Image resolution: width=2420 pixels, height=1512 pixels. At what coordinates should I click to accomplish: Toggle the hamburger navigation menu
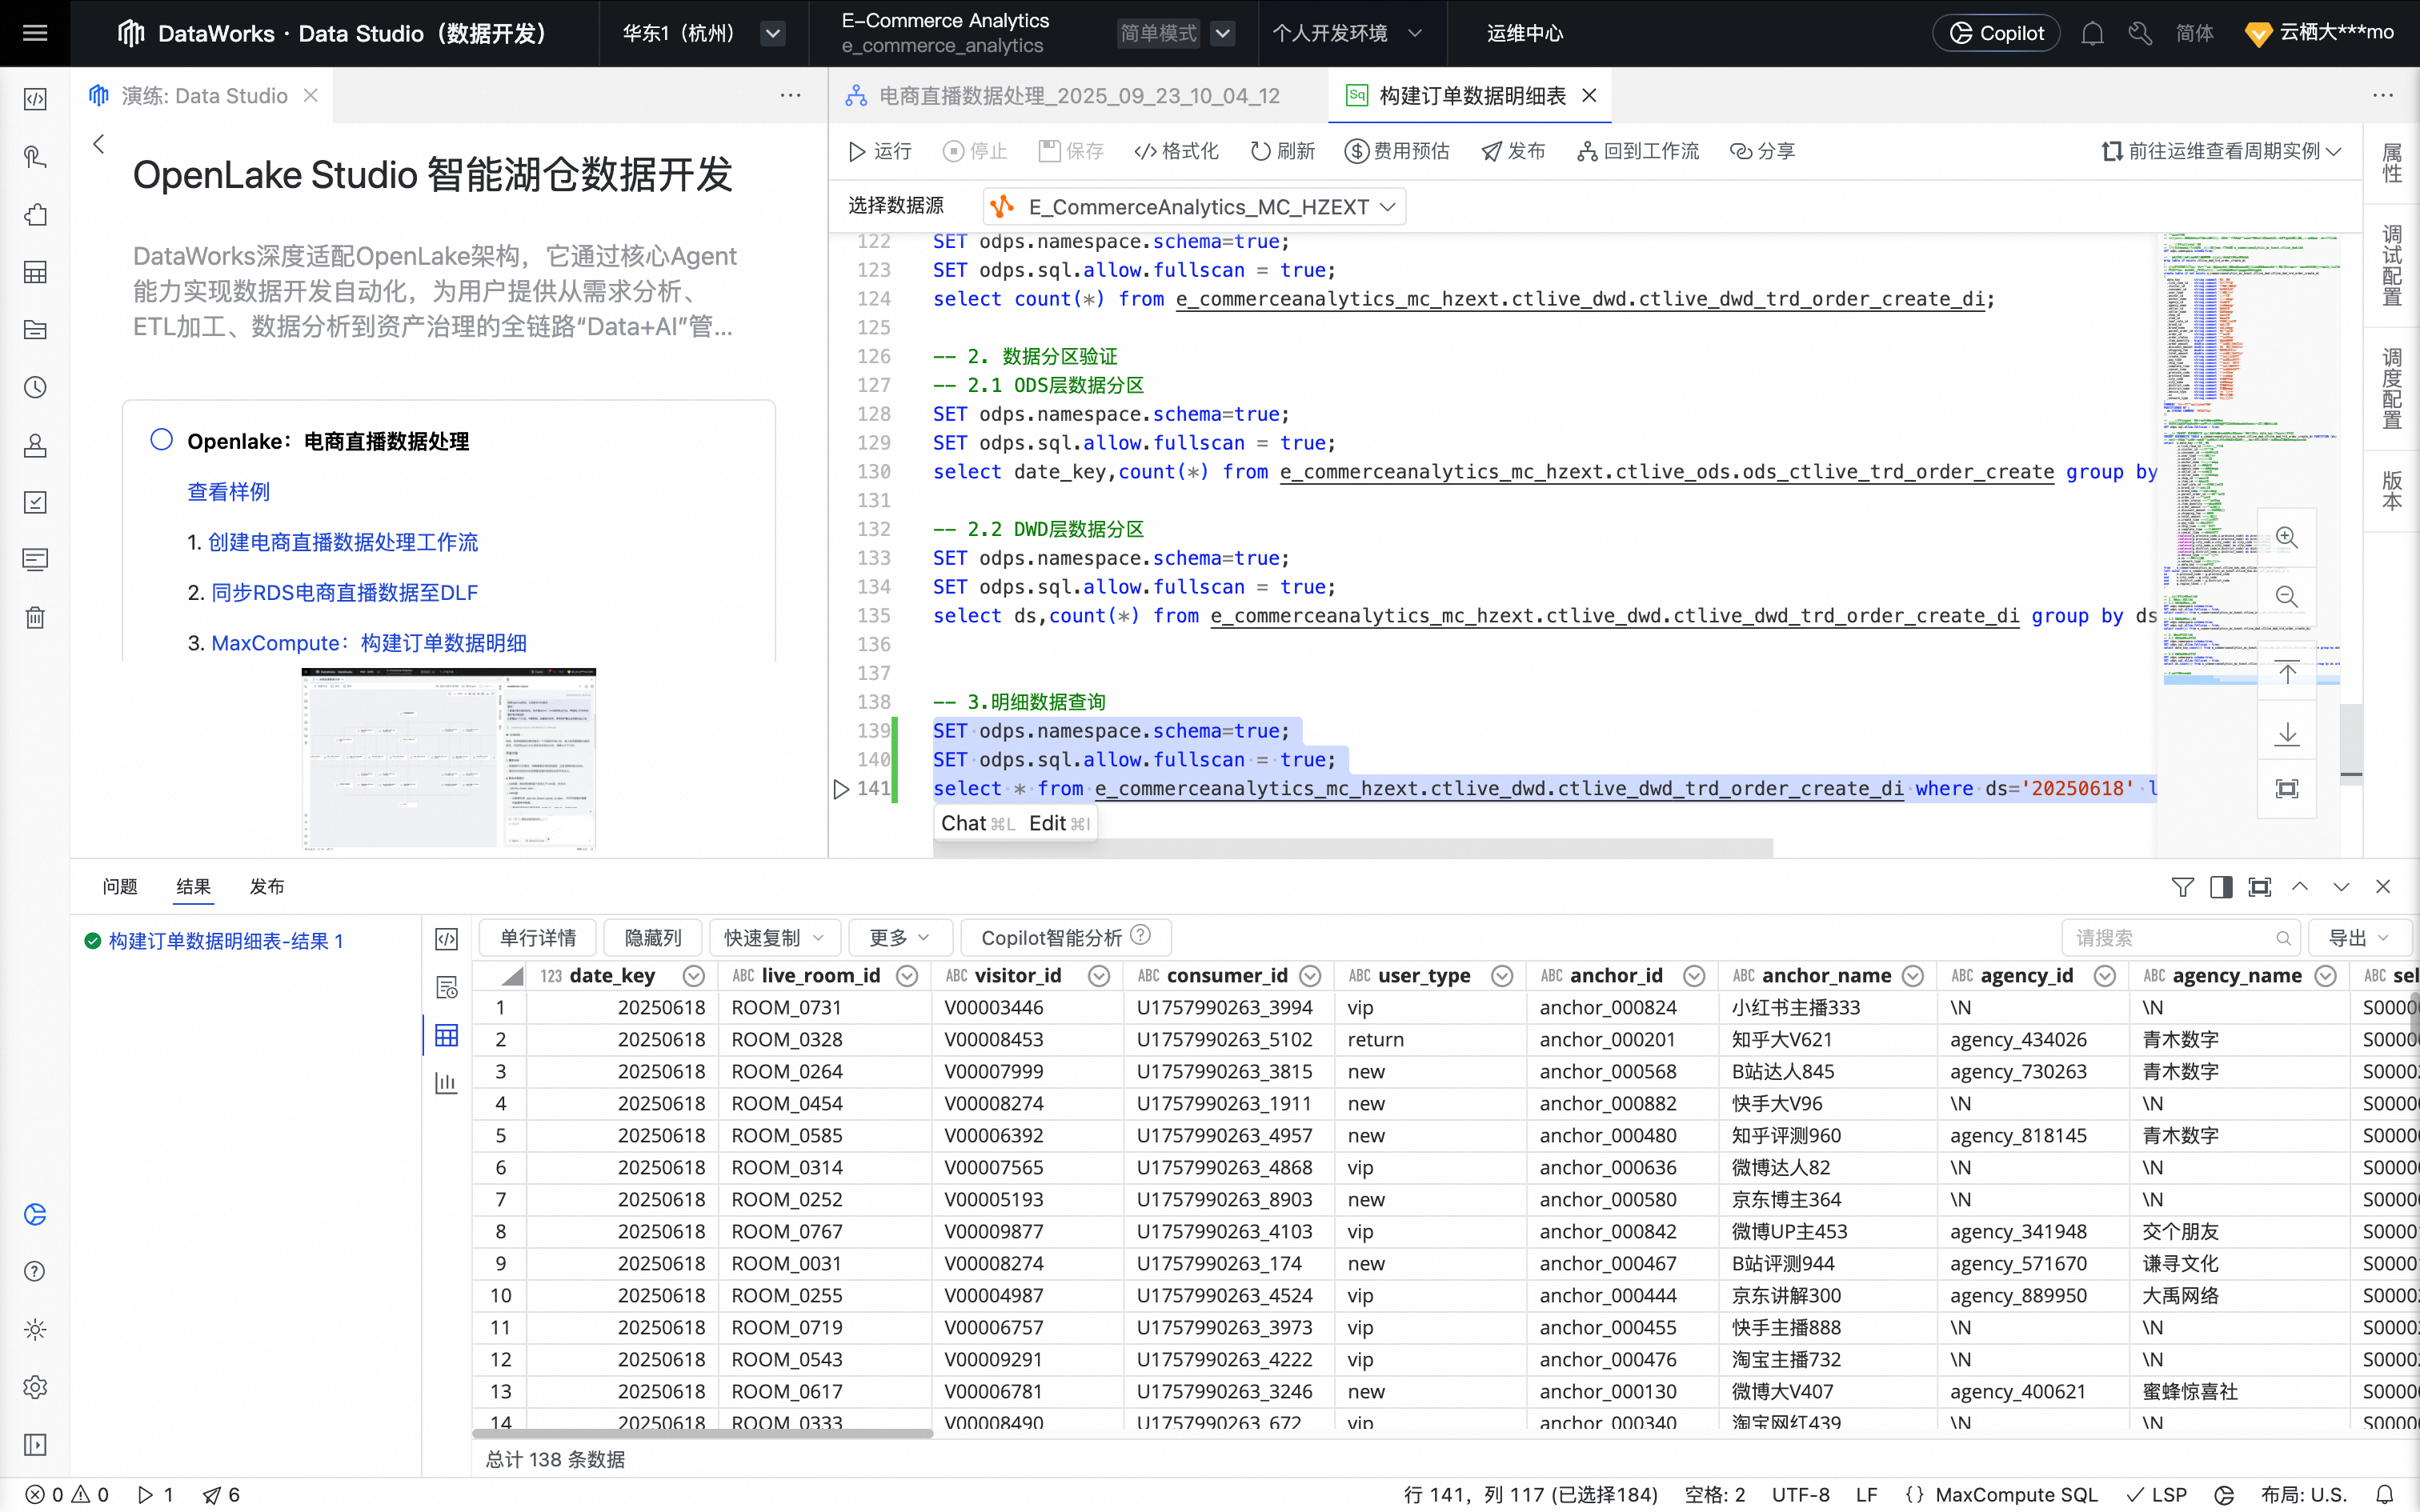[x=35, y=33]
